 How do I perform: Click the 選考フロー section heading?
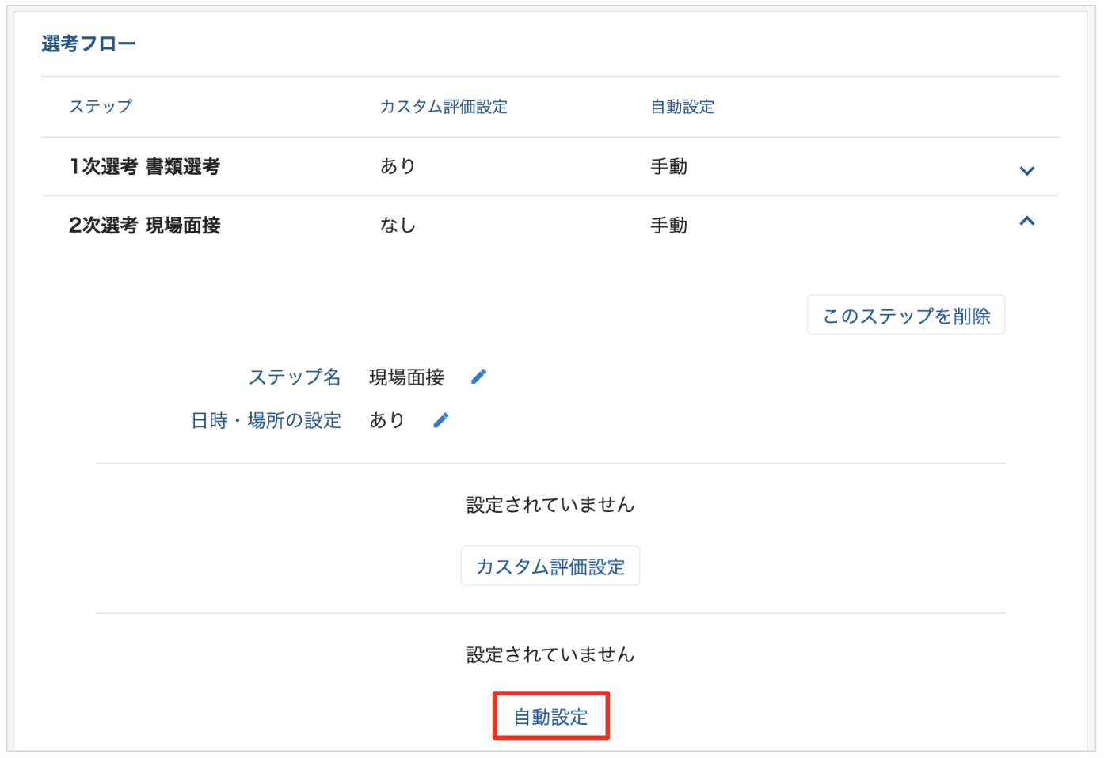pos(88,44)
